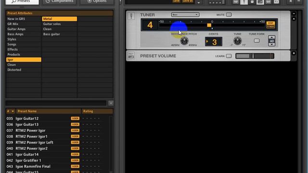Toggle the Preset Volume Learn switch

click(x=229, y=56)
